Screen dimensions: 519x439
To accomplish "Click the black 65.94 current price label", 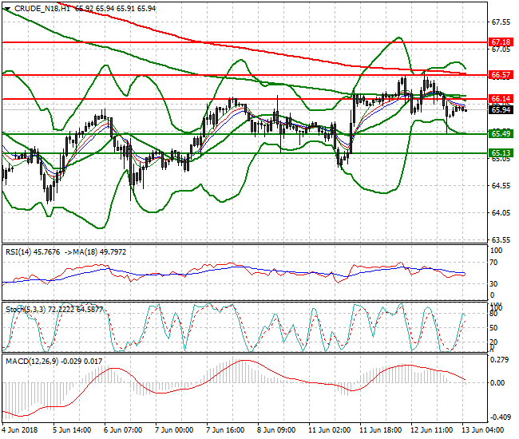I will tap(501, 110).
